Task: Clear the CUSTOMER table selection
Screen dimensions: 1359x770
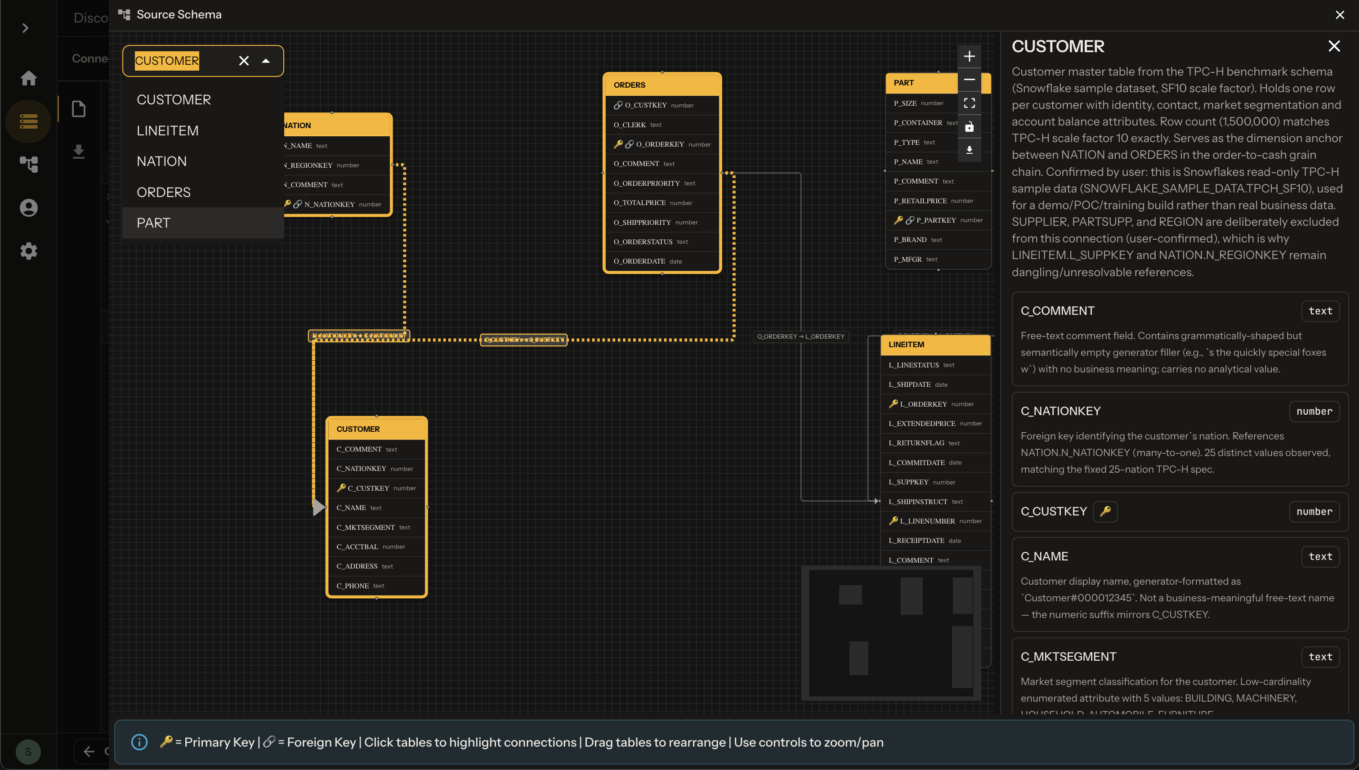Action: [x=244, y=61]
